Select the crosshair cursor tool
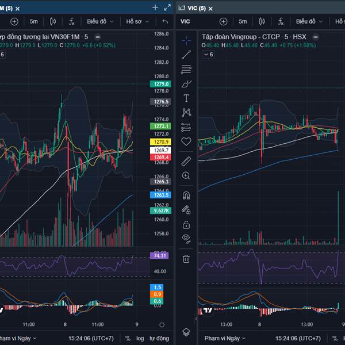The image size is (345, 345). tap(186, 41)
